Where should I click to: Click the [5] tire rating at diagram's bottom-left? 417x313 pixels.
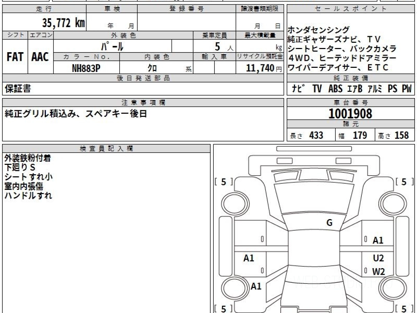click(x=223, y=308)
